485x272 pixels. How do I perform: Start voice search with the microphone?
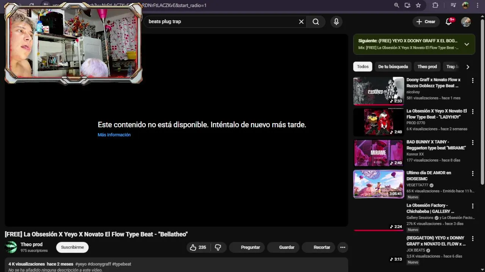336,22
